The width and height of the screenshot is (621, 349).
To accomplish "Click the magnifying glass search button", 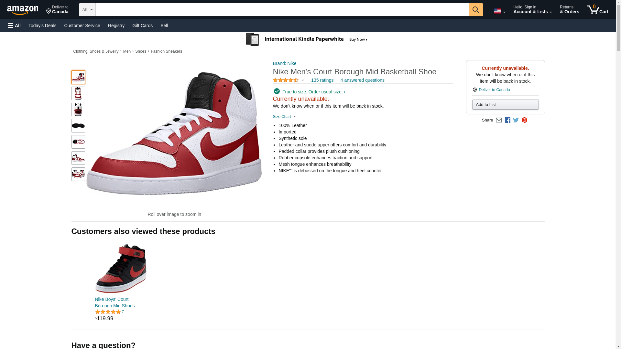I will [x=475, y=10].
